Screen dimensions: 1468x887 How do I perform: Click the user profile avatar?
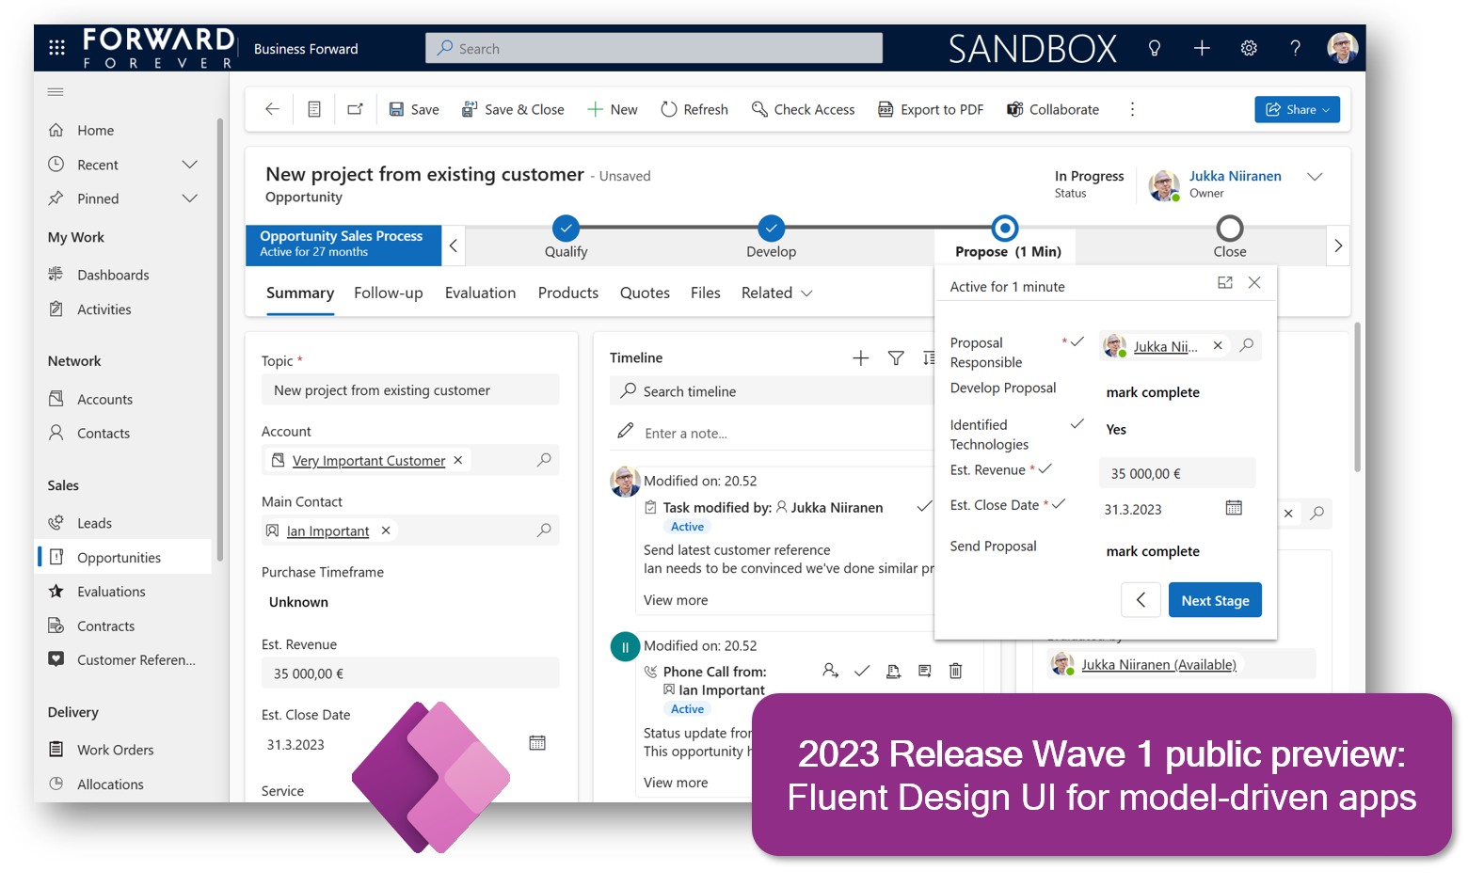click(1343, 48)
